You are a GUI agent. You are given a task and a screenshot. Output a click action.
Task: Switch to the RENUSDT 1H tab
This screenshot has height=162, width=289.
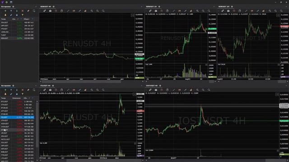(x=151, y=7)
